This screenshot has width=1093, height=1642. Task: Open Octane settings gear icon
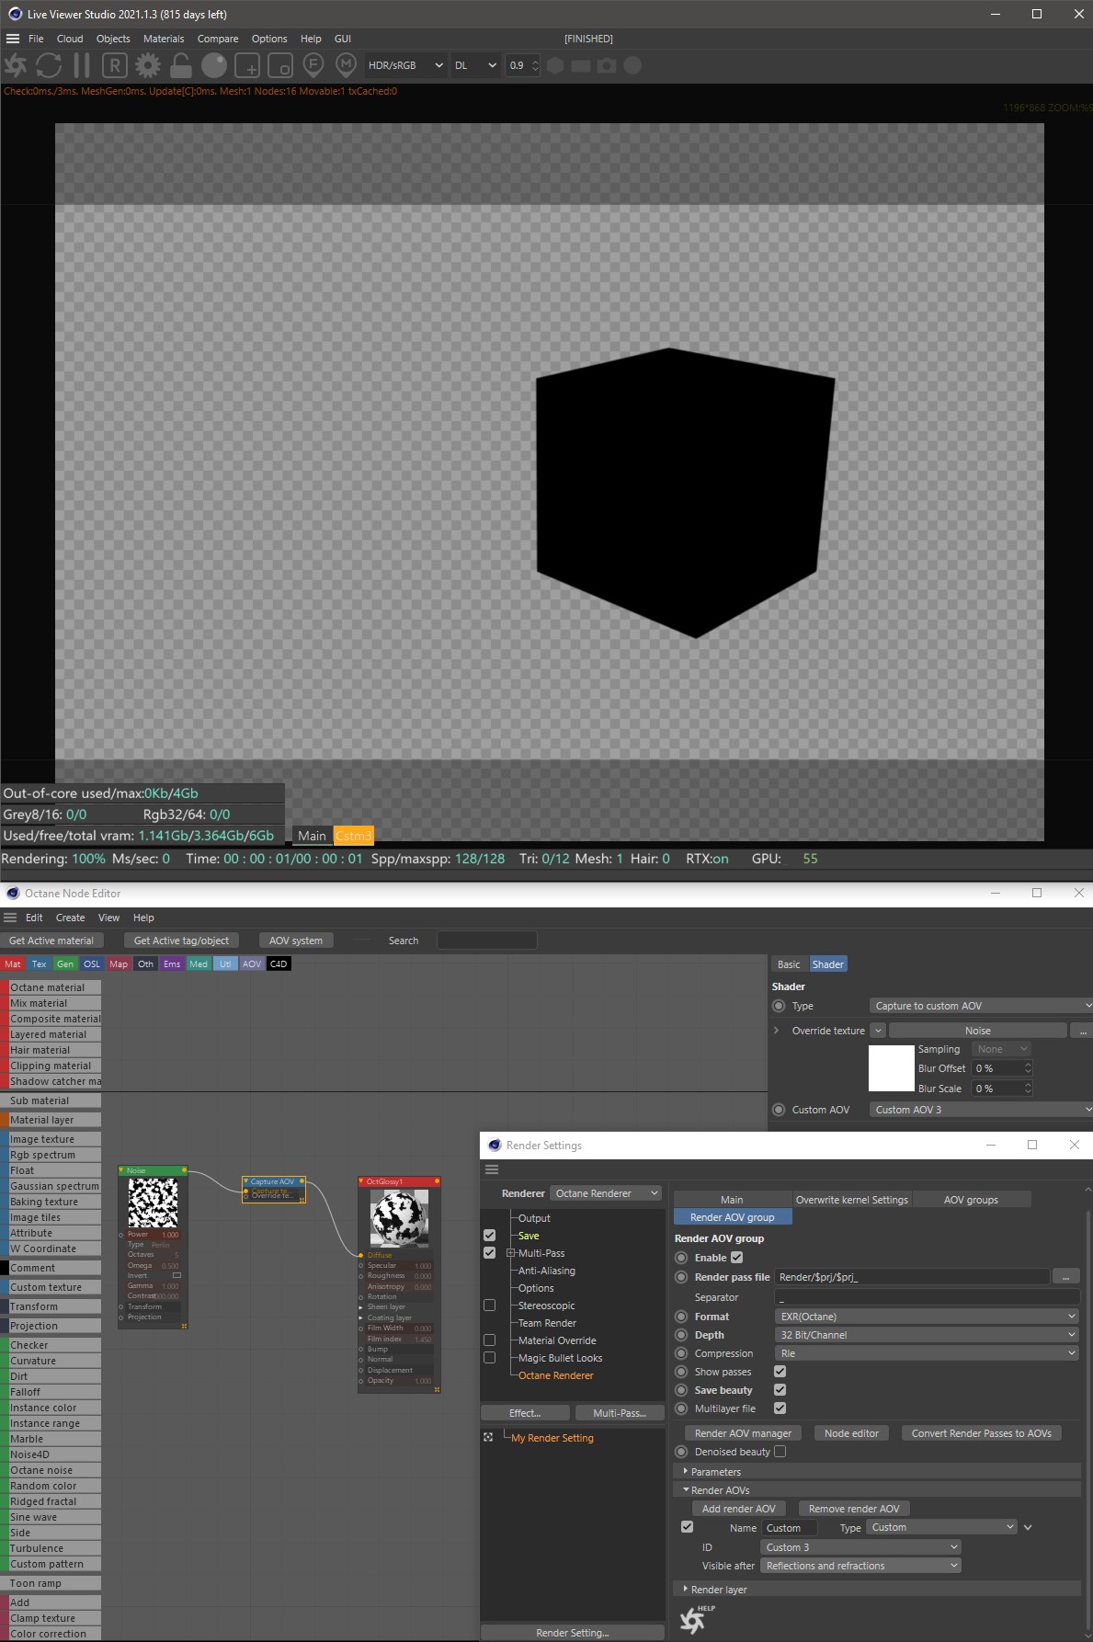[147, 65]
